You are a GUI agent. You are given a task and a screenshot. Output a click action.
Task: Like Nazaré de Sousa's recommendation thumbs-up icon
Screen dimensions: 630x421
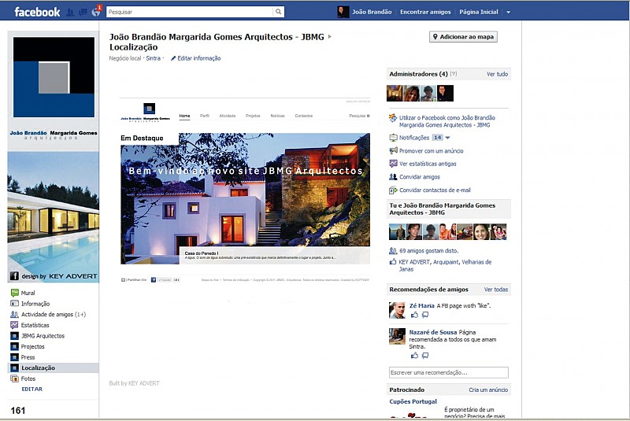[414, 356]
